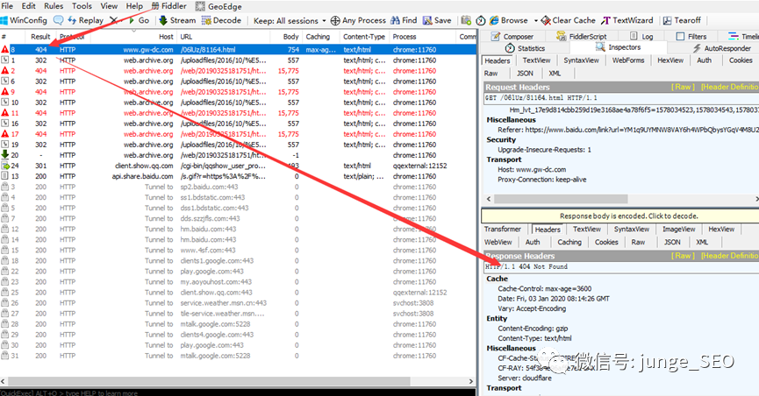This screenshot has height=396, width=759.
Task: Toggle Decode mode
Action: click(221, 20)
